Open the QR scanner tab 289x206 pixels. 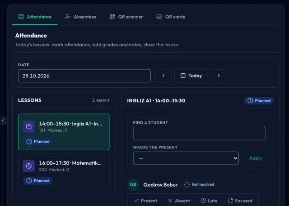pos(126,17)
